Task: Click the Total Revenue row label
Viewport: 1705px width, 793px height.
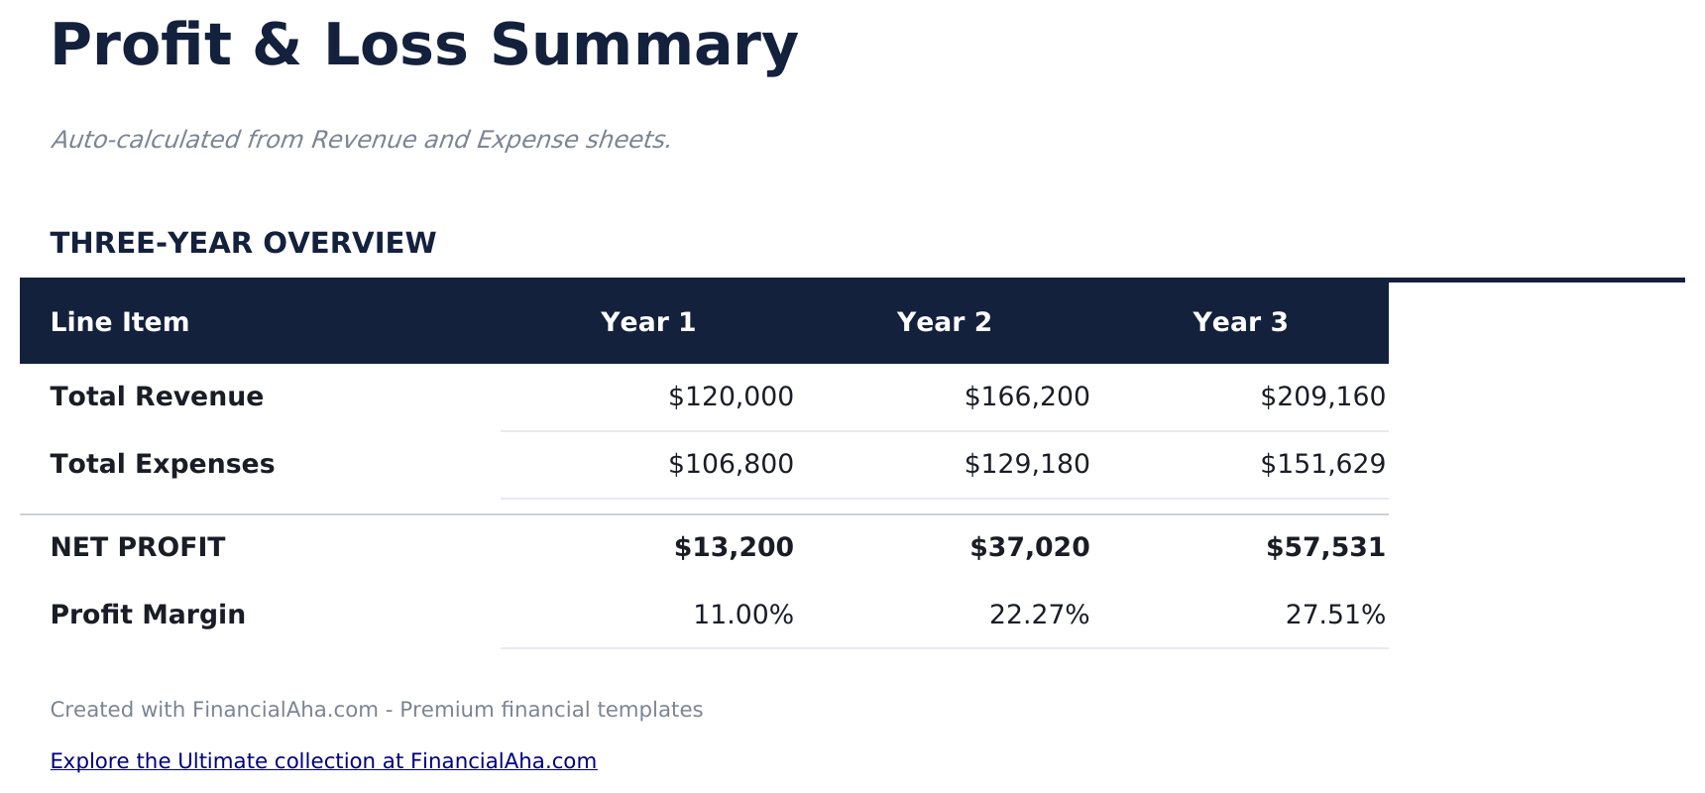Action: coord(157,396)
